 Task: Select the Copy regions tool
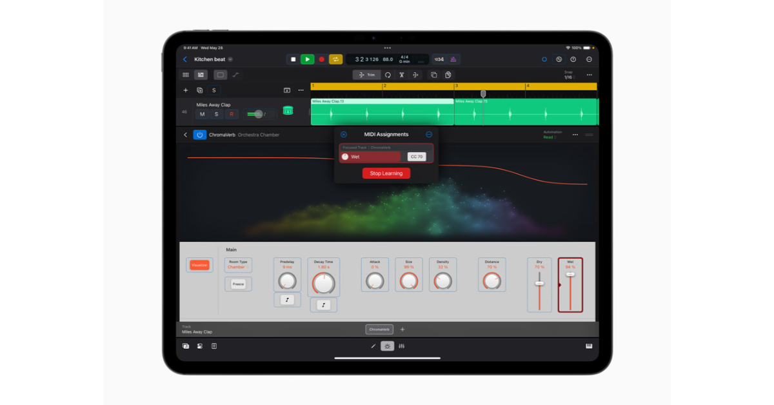point(433,75)
